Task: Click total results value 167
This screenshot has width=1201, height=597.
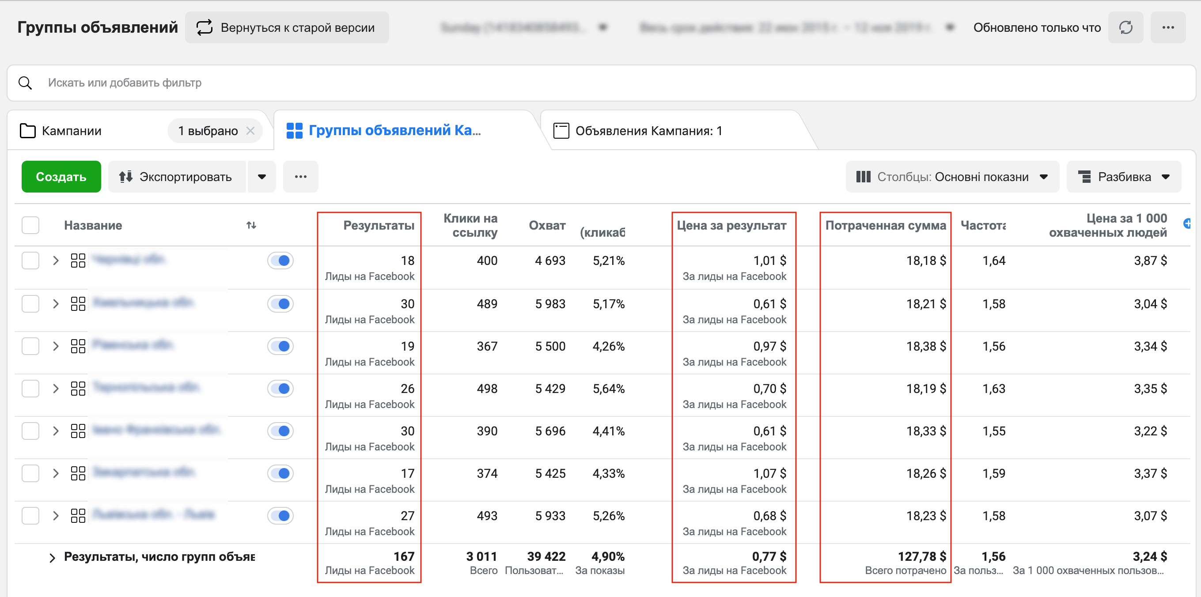Action: 404,556
